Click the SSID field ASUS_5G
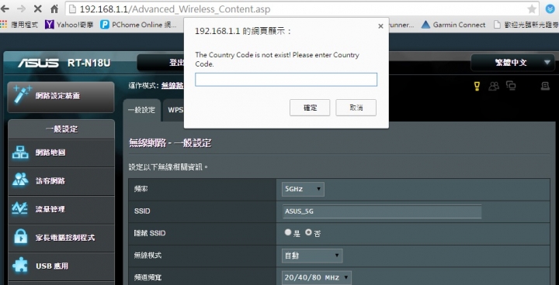The height and width of the screenshot is (285, 559). [382, 211]
